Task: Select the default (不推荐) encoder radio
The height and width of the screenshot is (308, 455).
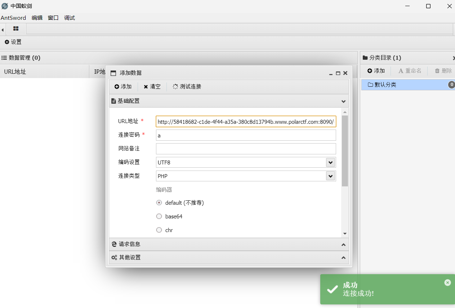Action: 159,203
